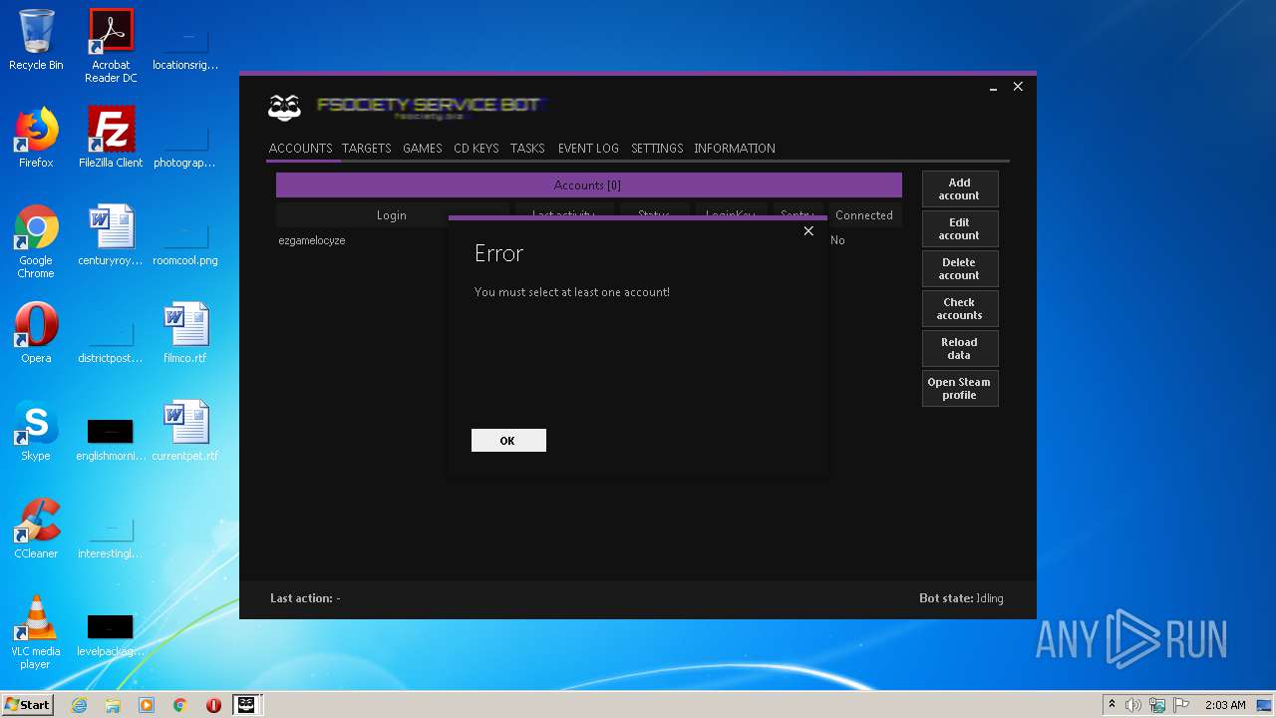Click the Edit account button
Image resolution: width=1276 pixels, height=718 pixels.
959,229
